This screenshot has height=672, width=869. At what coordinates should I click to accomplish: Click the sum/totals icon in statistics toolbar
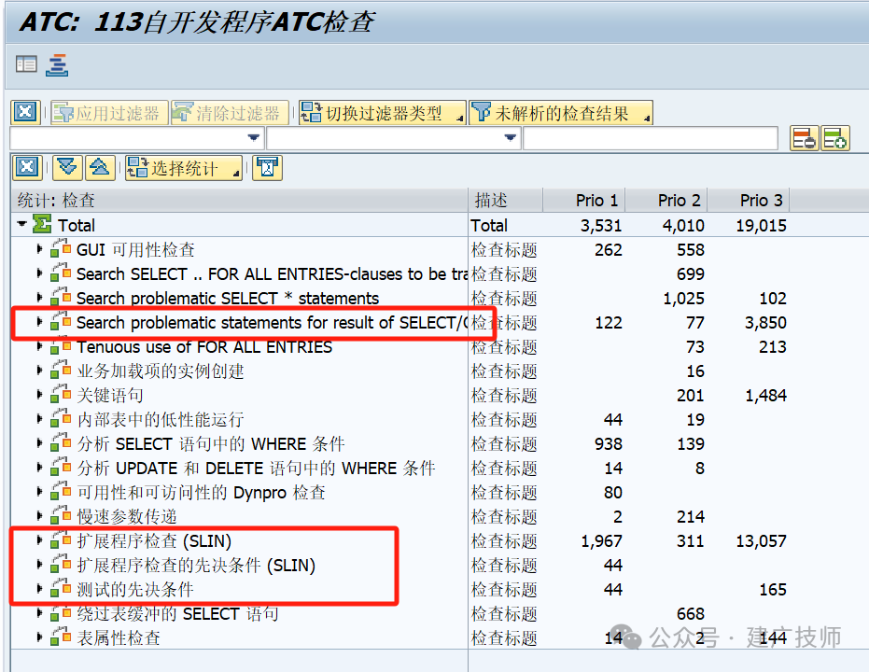point(267,167)
